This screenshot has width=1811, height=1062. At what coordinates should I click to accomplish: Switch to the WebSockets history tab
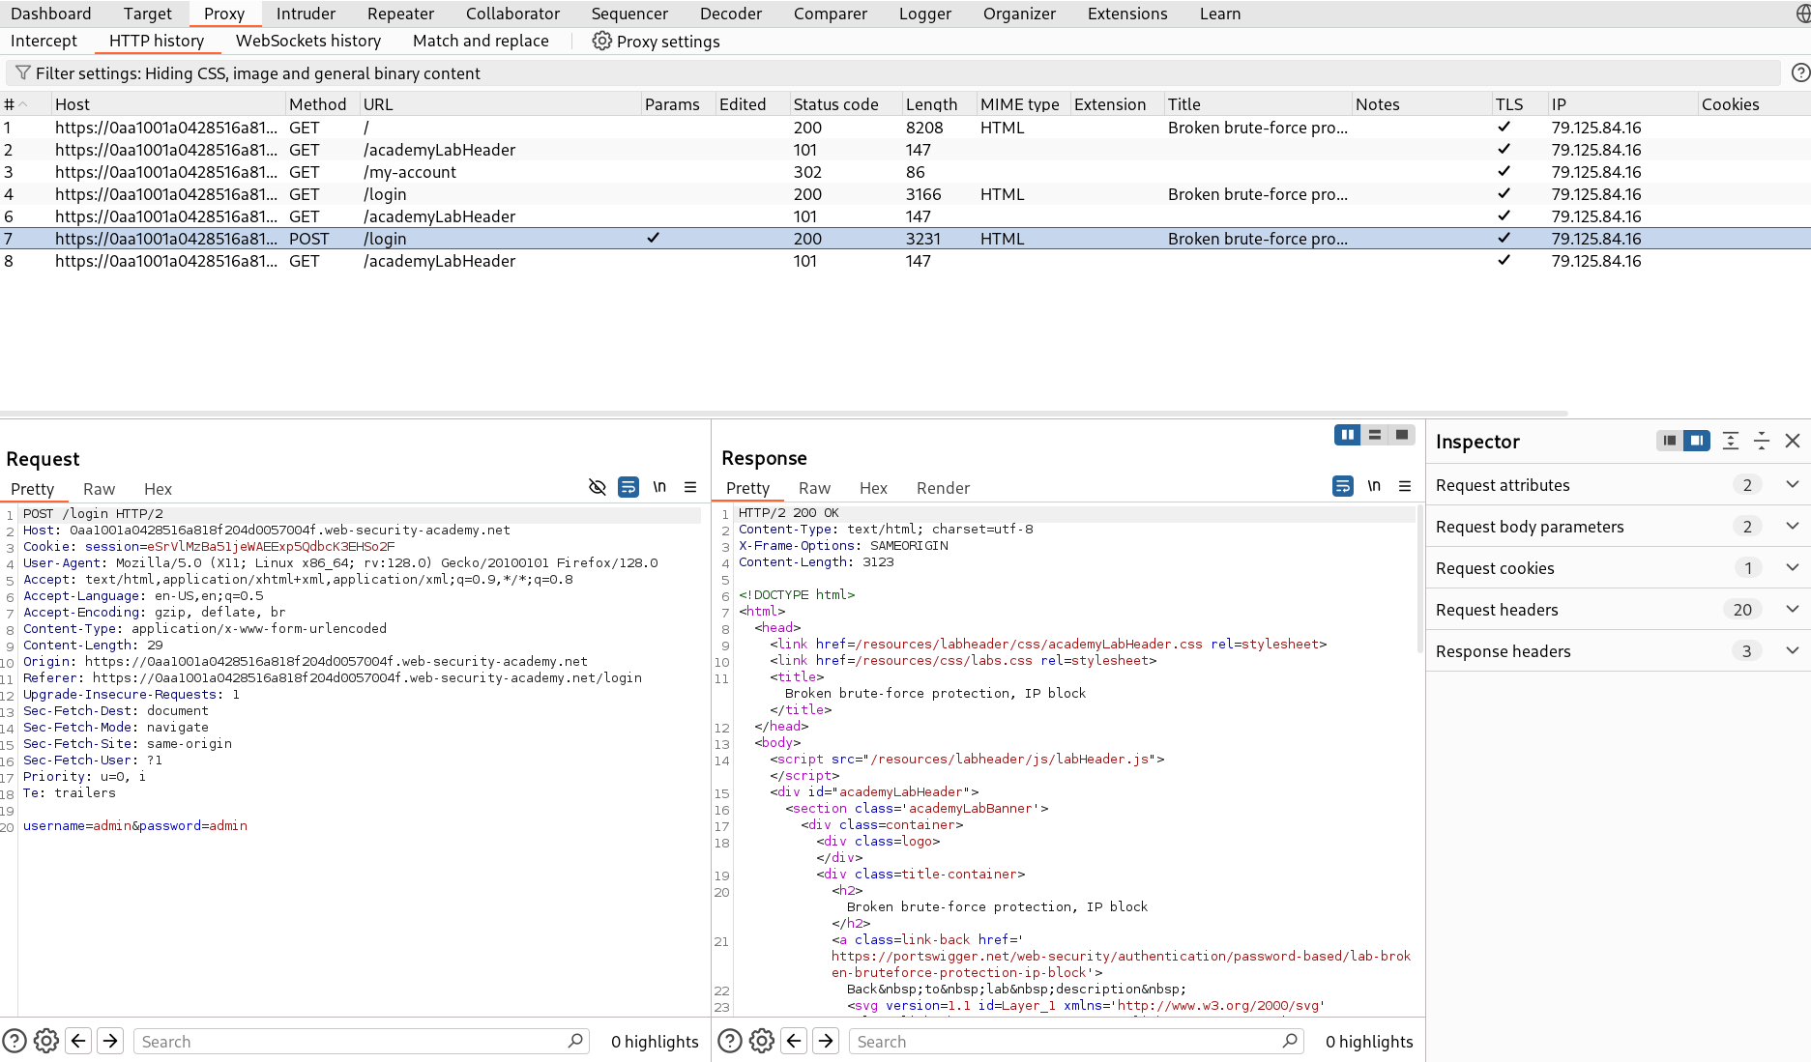click(x=308, y=41)
